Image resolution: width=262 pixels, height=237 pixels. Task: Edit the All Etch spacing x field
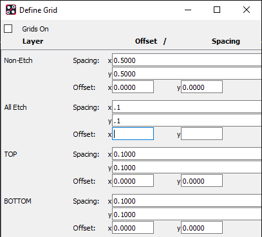(x=187, y=107)
